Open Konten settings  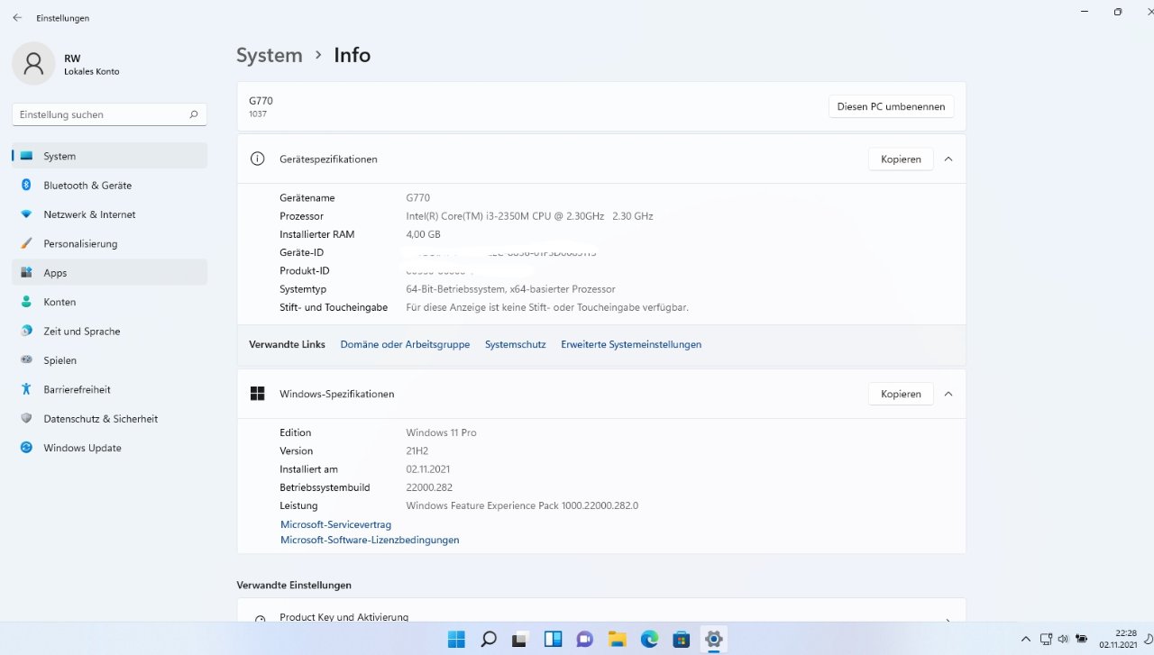pyautogui.click(x=109, y=302)
